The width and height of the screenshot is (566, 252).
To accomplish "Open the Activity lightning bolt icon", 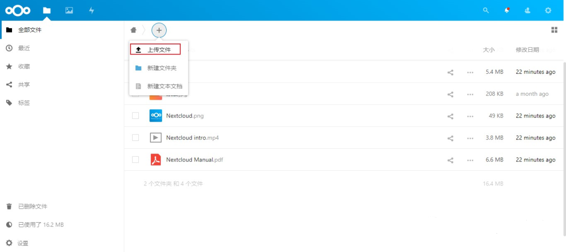I will click(x=92, y=10).
